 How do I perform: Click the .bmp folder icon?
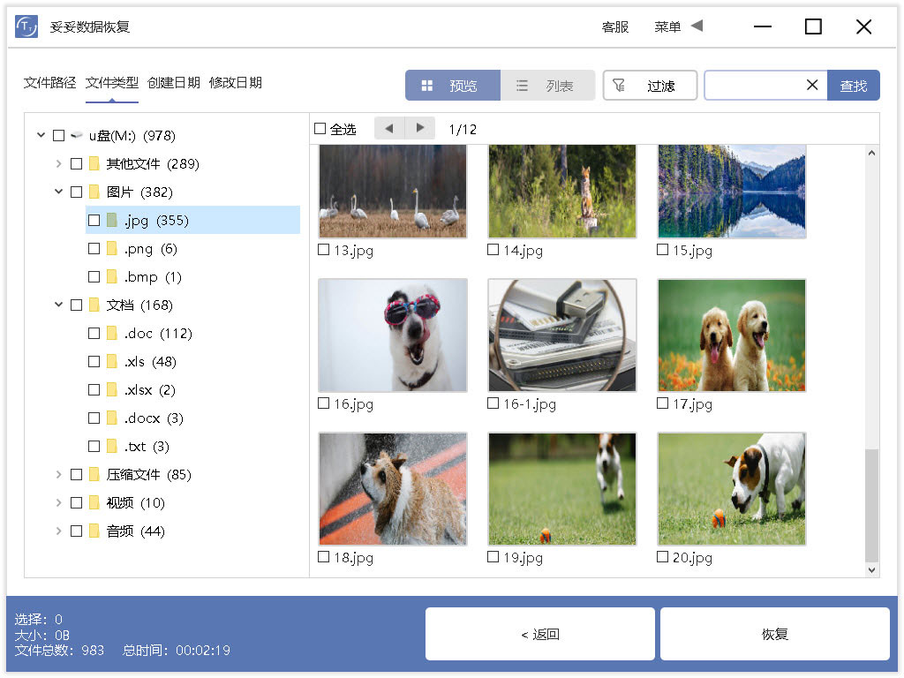point(112,276)
